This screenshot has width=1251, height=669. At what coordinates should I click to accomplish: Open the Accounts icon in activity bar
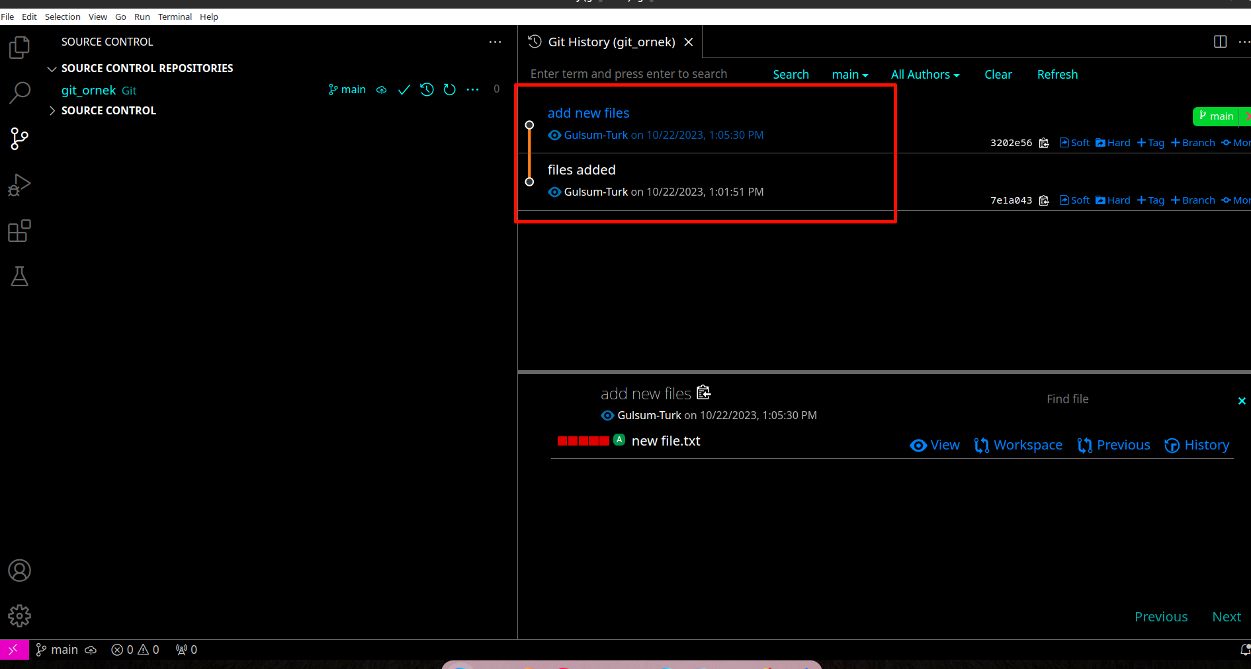[19, 571]
